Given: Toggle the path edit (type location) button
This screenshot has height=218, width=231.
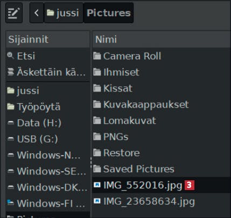Looking at the screenshot, I should pyautogui.click(x=14, y=13).
